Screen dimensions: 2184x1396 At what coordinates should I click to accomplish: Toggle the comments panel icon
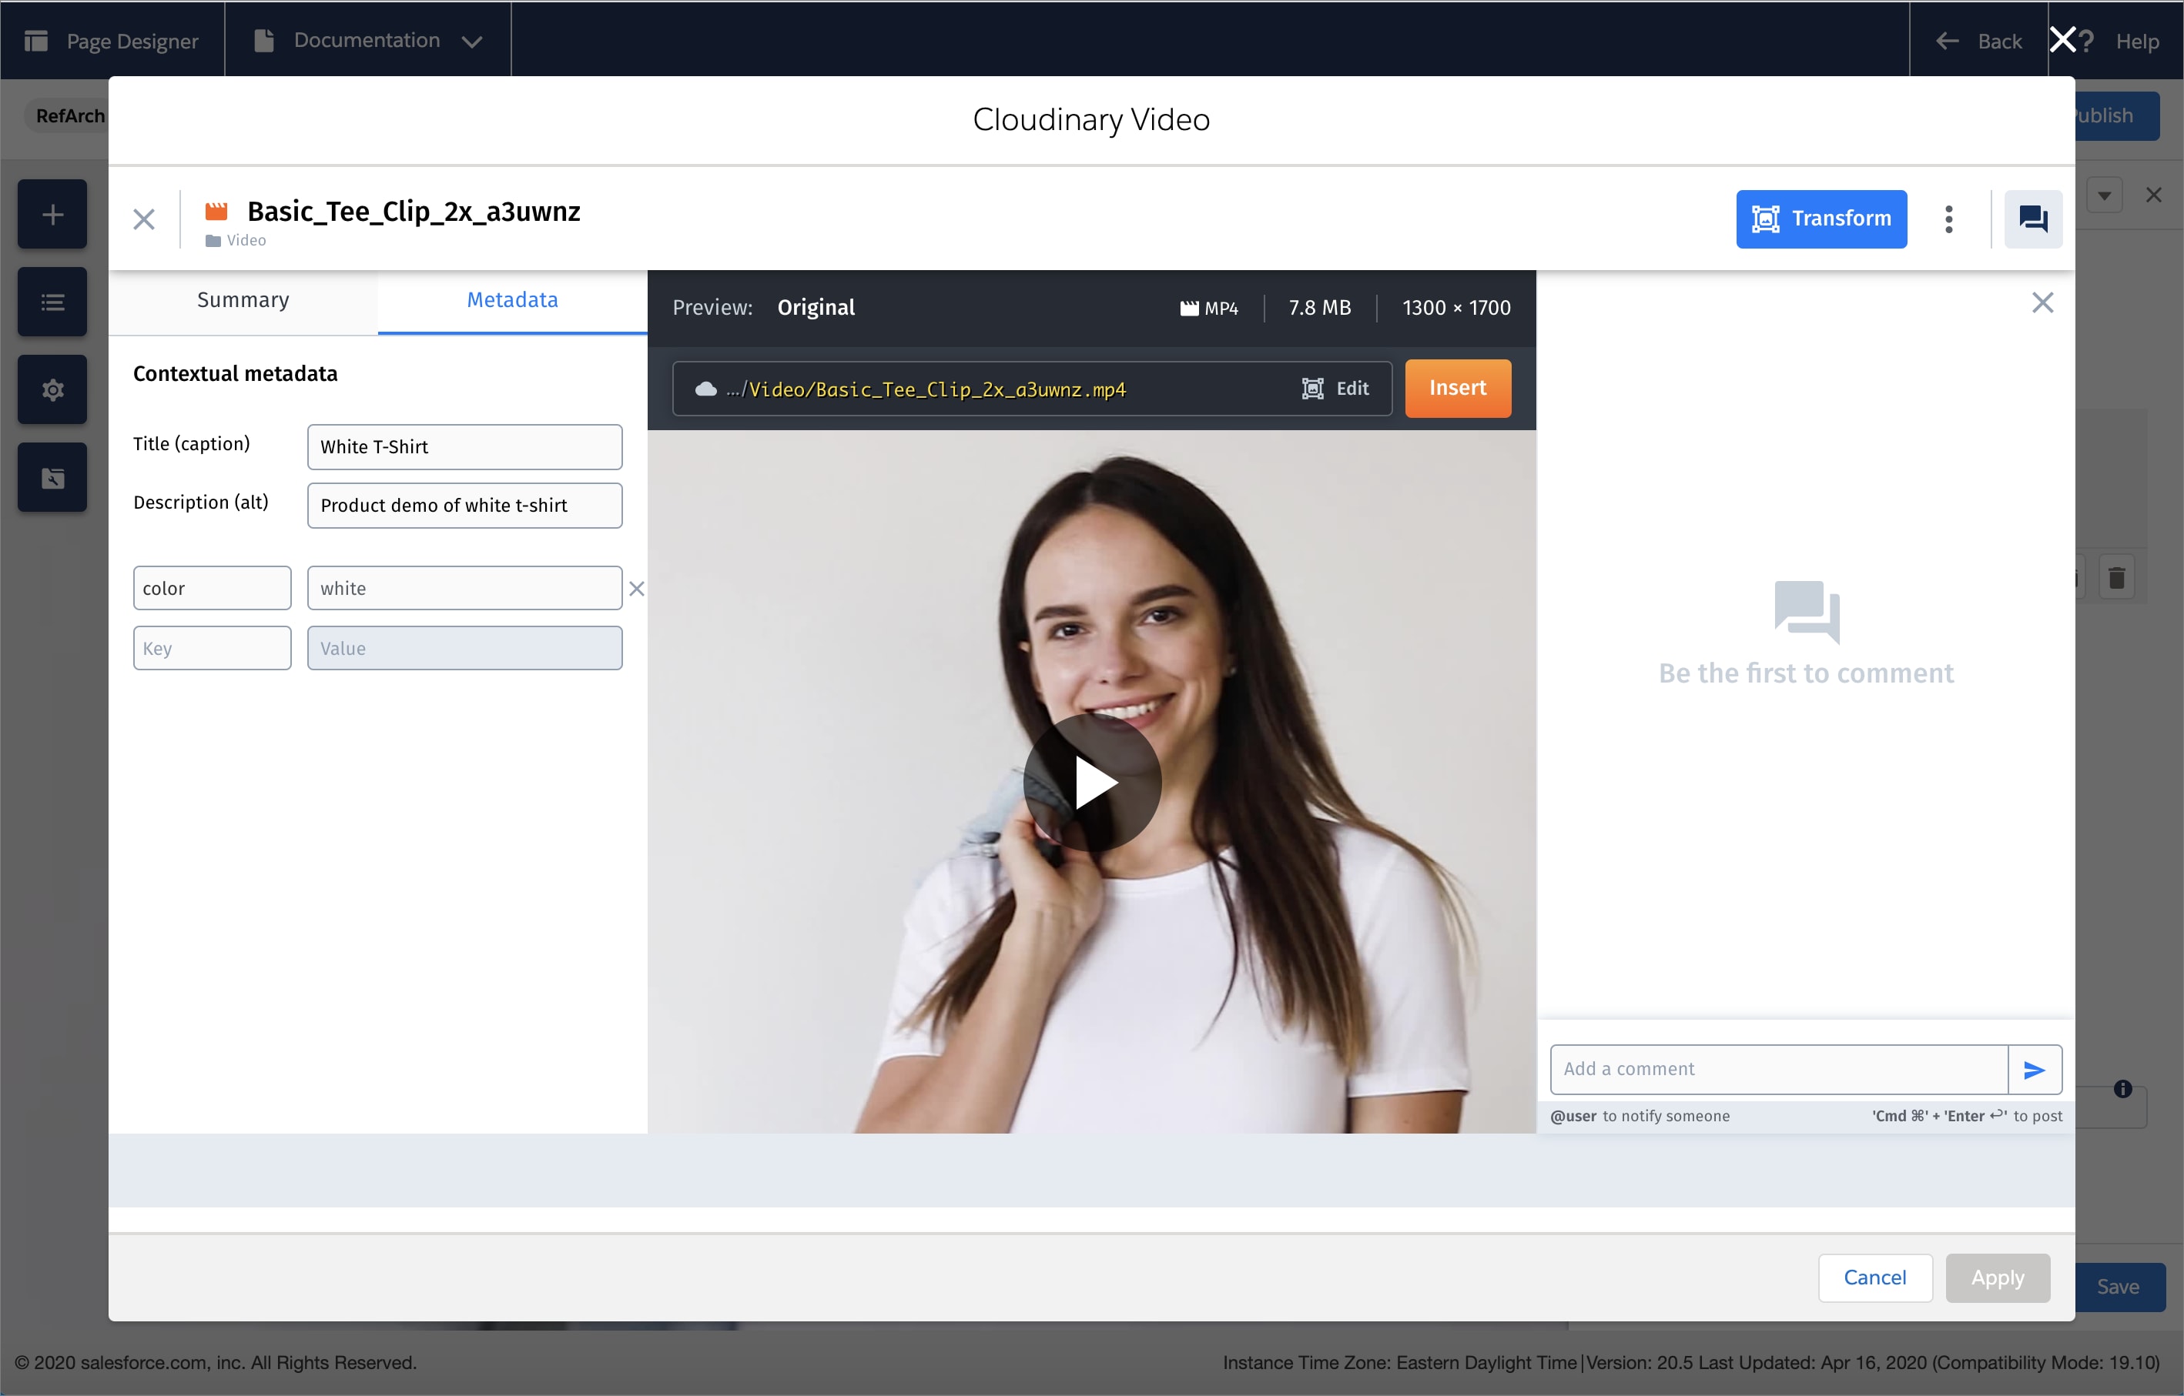pos(2032,219)
